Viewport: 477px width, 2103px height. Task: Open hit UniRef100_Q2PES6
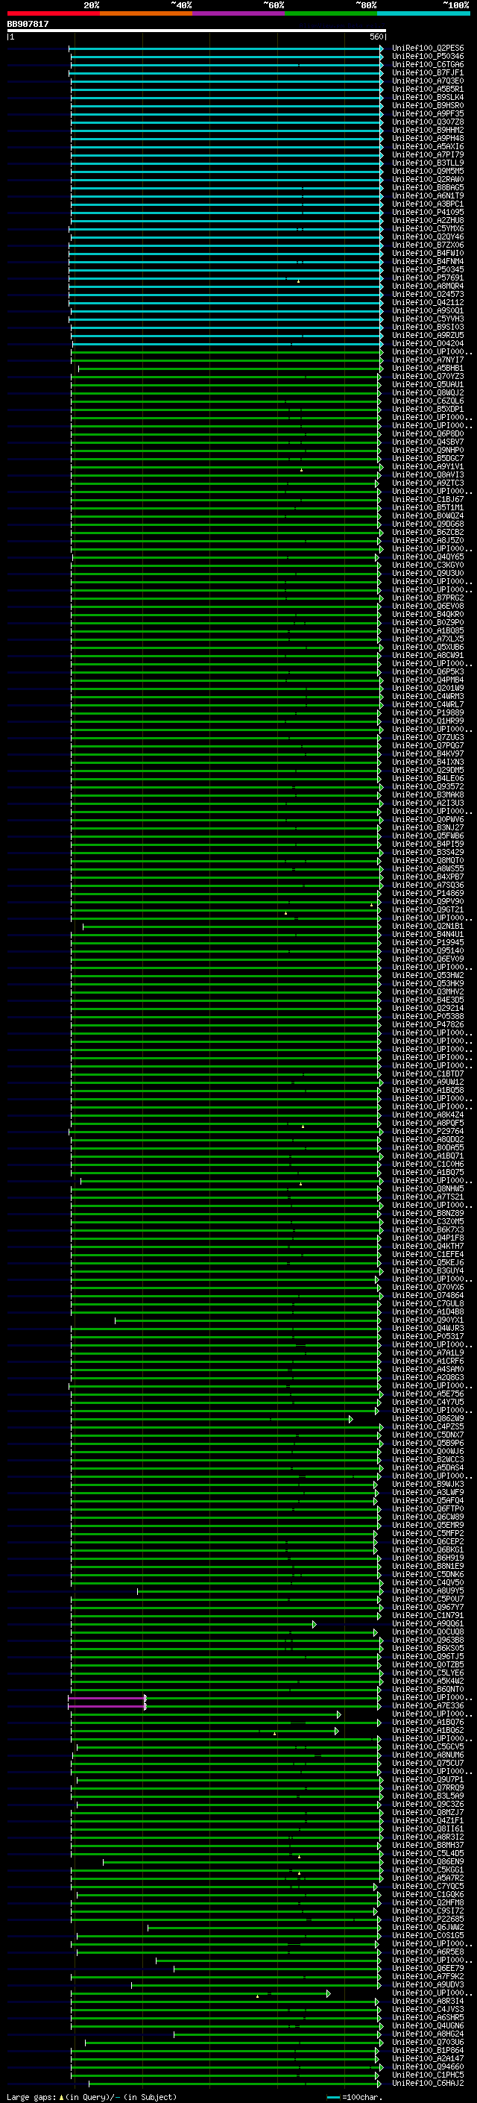427,48
